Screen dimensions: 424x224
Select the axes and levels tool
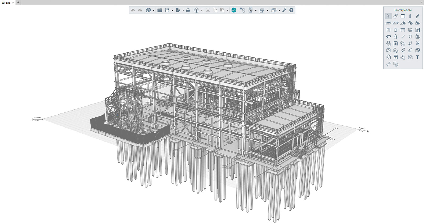(x=396, y=16)
